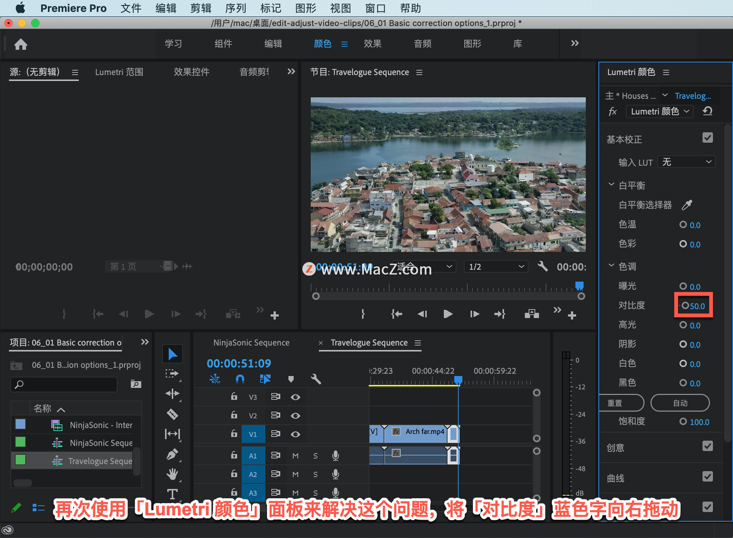This screenshot has width=733, height=538.
Task: Toggle Curves section checkbox
Action: tap(707, 477)
